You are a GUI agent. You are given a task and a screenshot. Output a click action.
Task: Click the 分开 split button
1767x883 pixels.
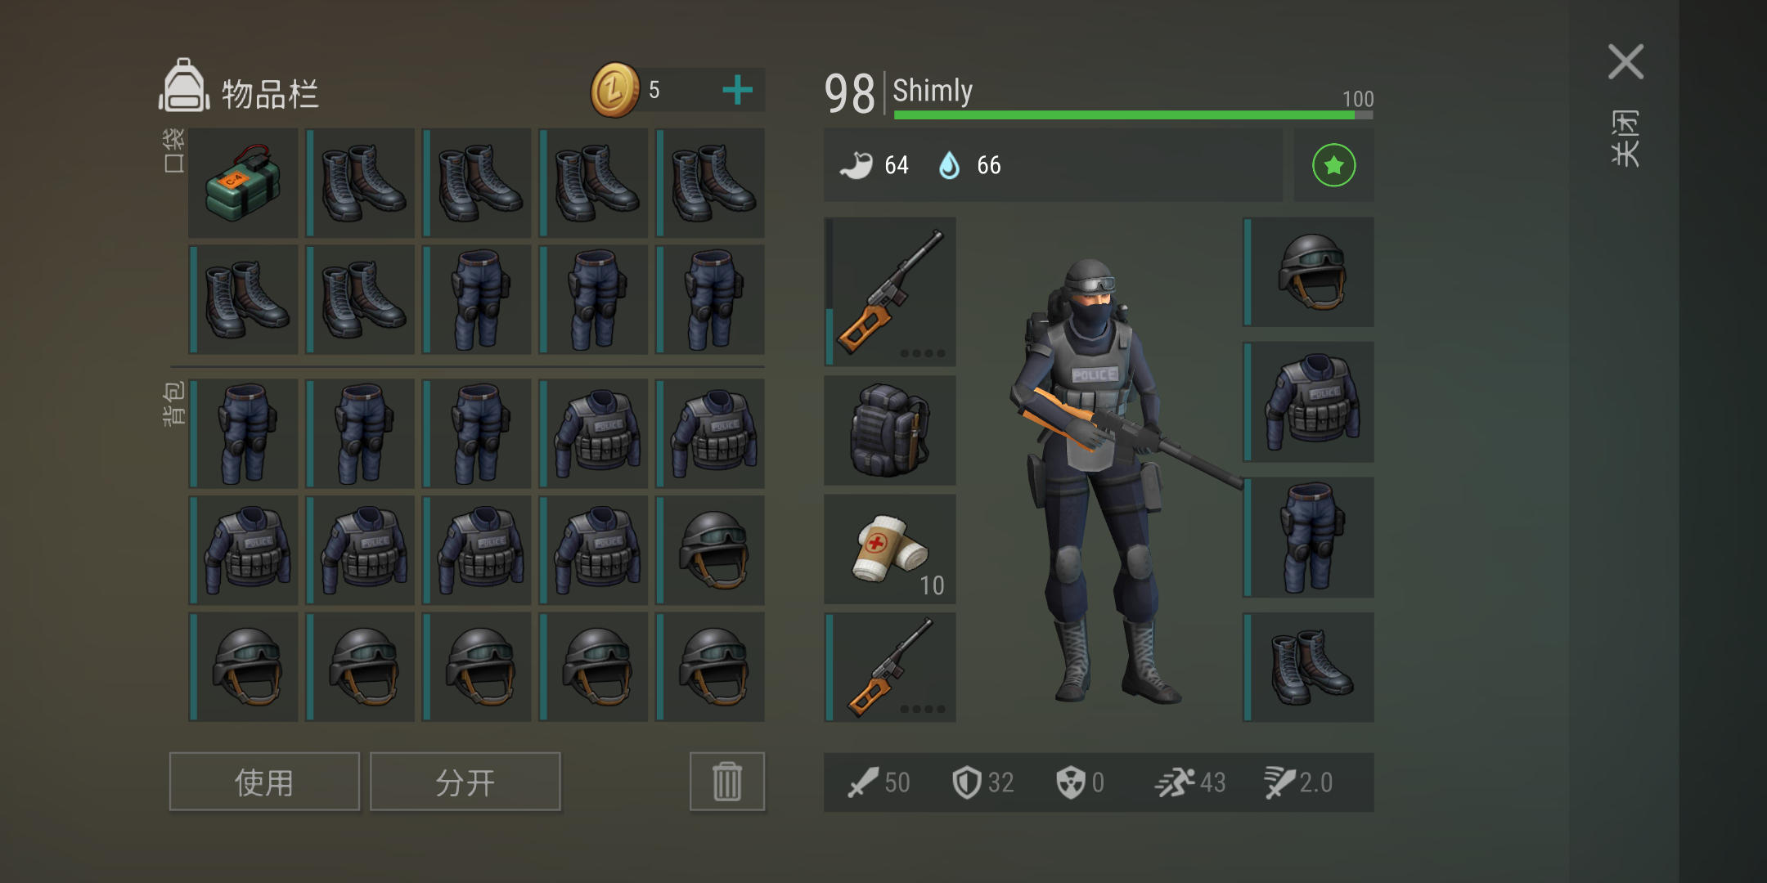pos(465,782)
